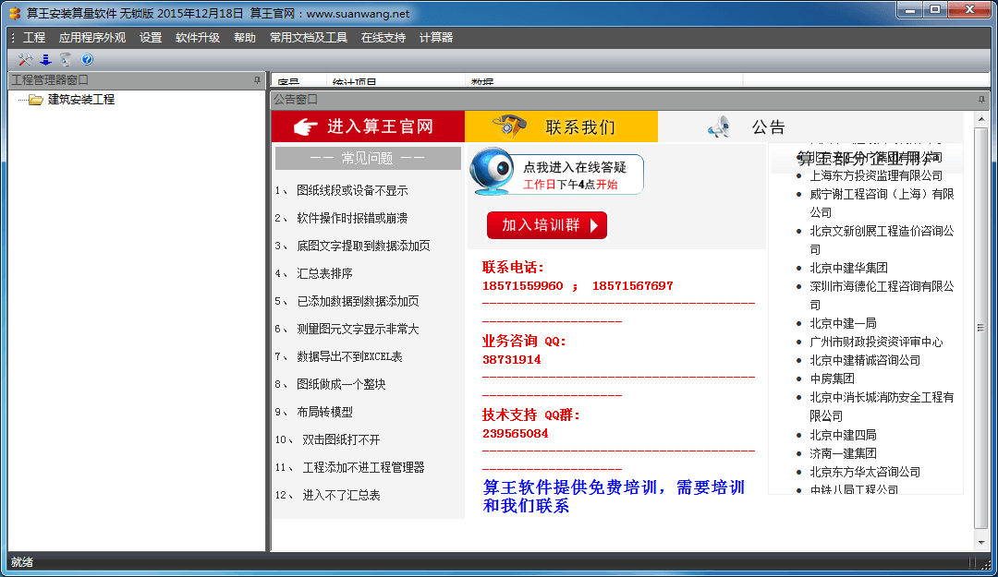Click 点我进入在线答疑 button
Screen dimensions: 998x577
[x=557, y=172]
